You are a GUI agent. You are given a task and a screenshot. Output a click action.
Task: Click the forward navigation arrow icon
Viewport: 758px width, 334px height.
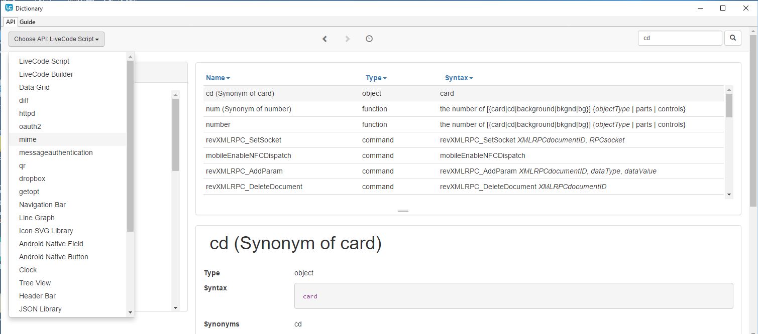(x=347, y=39)
